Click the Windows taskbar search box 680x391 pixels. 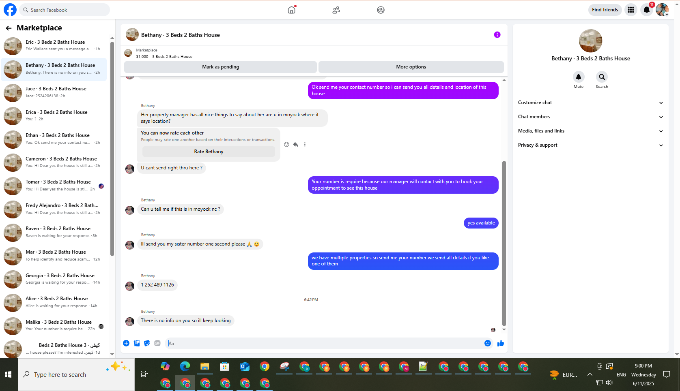pos(76,375)
